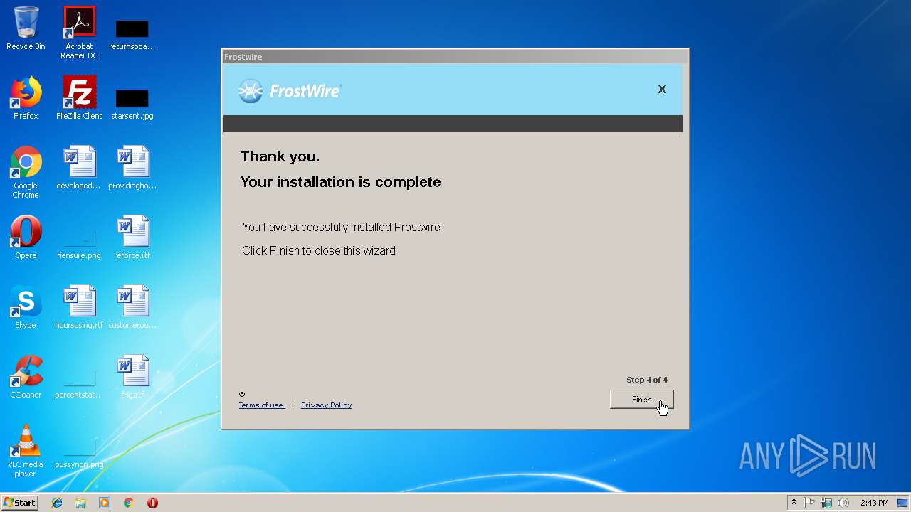Image resolution: width=911 pixels, height=512 pixels.
Task: Open Internet Explorer from taskbar
Action: 57,503
